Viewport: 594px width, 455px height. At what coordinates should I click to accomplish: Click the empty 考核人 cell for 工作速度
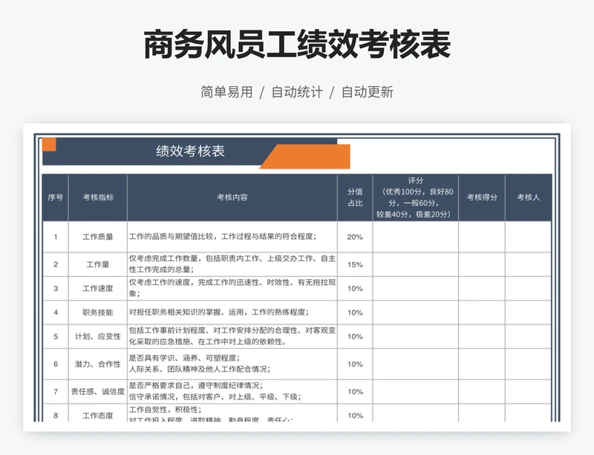pos(528,288)
